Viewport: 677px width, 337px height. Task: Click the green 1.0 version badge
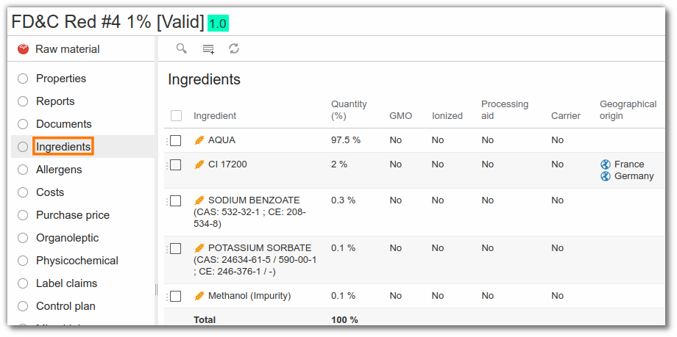[x=218, y=23]
